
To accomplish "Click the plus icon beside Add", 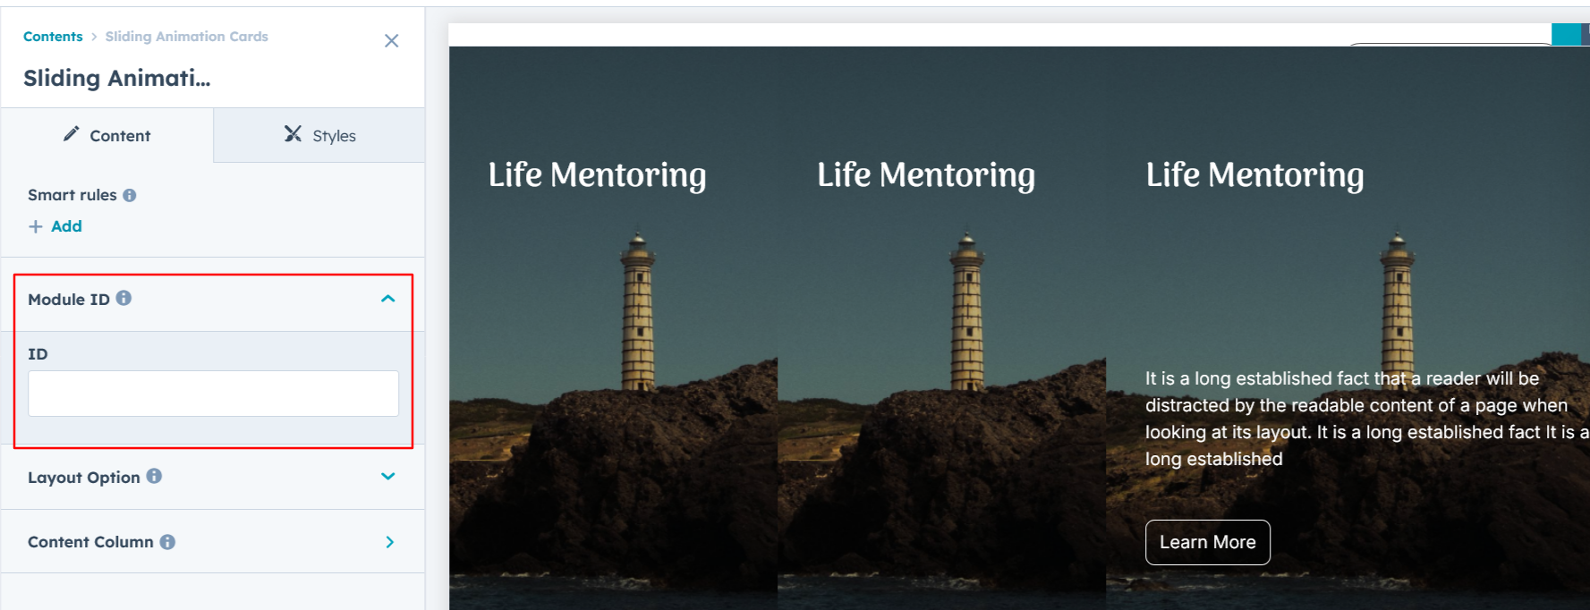I will 36,226.
